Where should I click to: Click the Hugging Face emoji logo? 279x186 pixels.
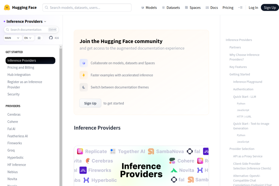point(7,7)
